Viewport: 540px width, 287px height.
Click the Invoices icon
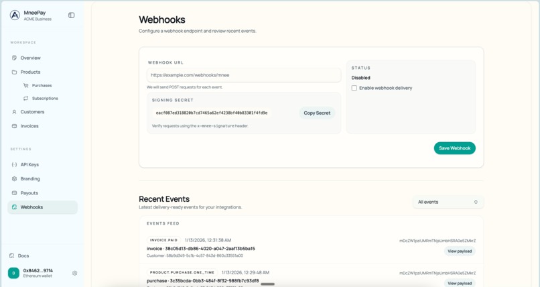[x=14, y=126]
